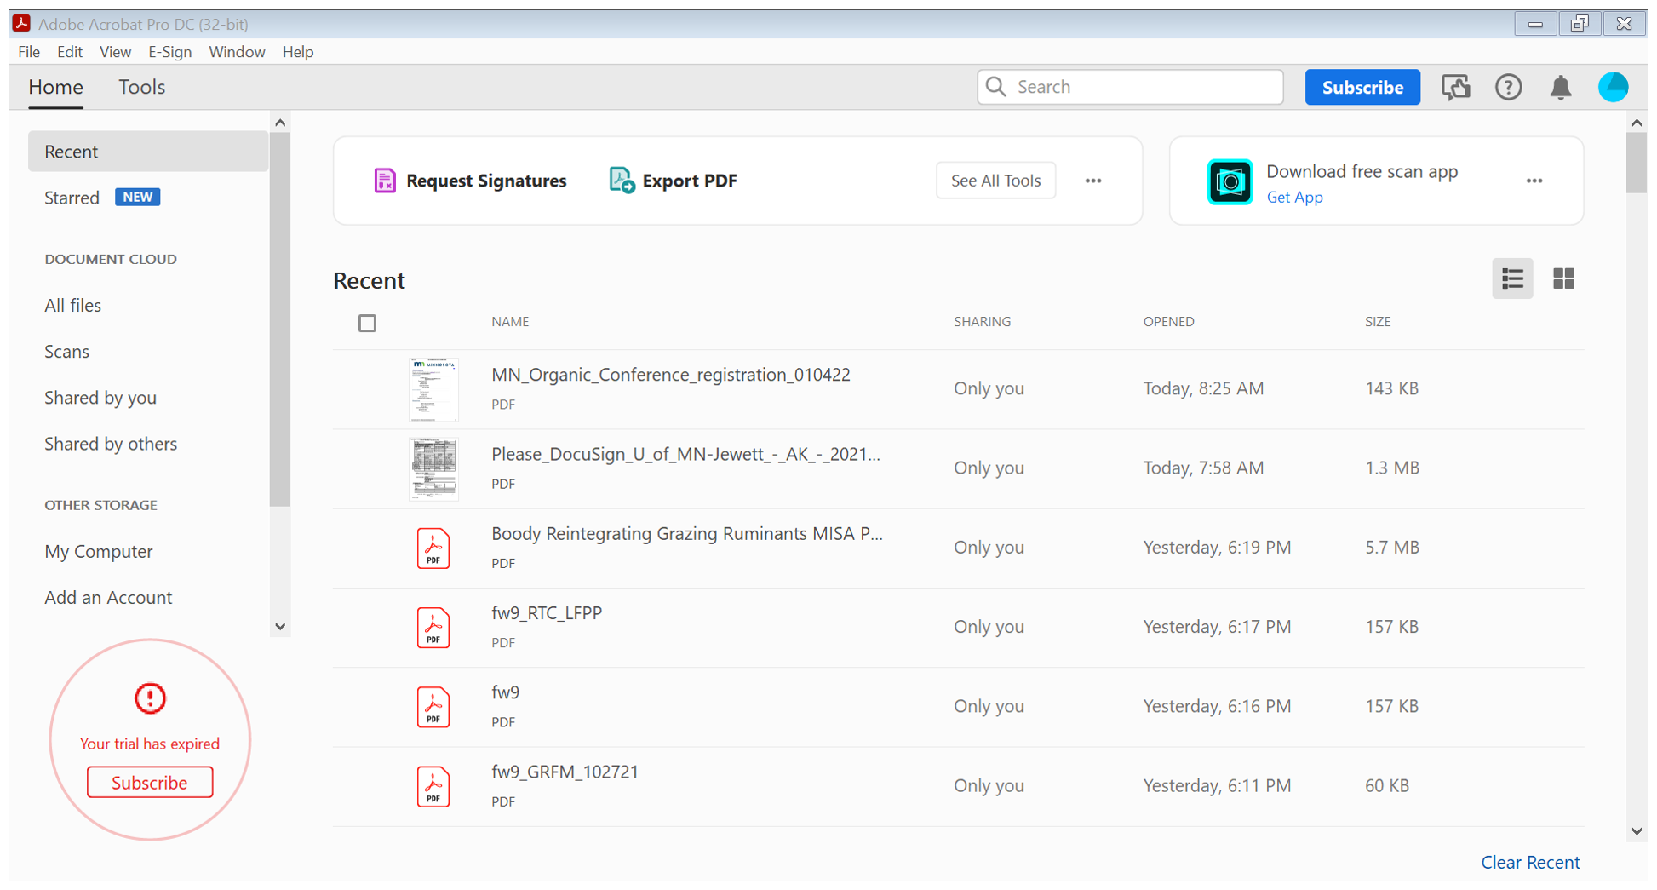The width and height of the screenshot is (1657, 890).
Task: Sort by the SIZE column header
Action: point(1378,321)
